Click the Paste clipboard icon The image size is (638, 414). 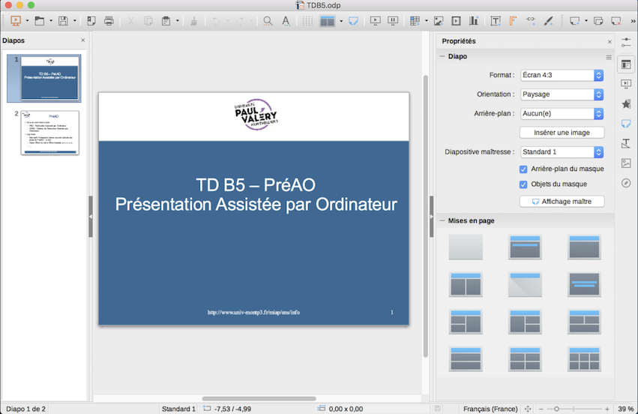tap(166, 21)
